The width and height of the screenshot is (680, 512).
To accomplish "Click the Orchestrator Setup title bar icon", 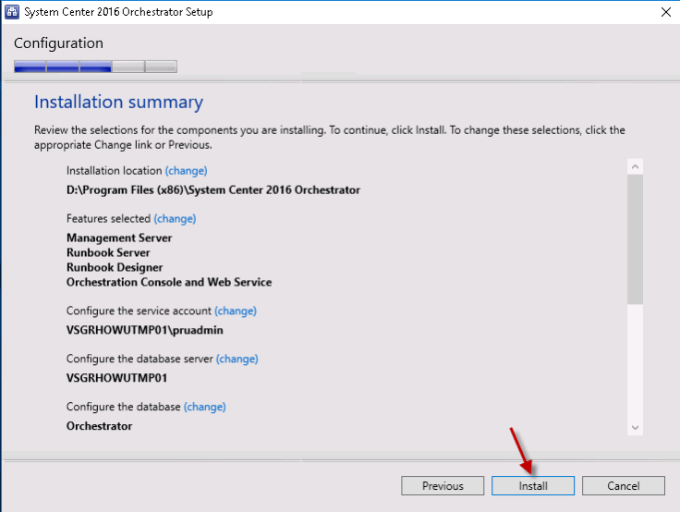I will [13, 12].
